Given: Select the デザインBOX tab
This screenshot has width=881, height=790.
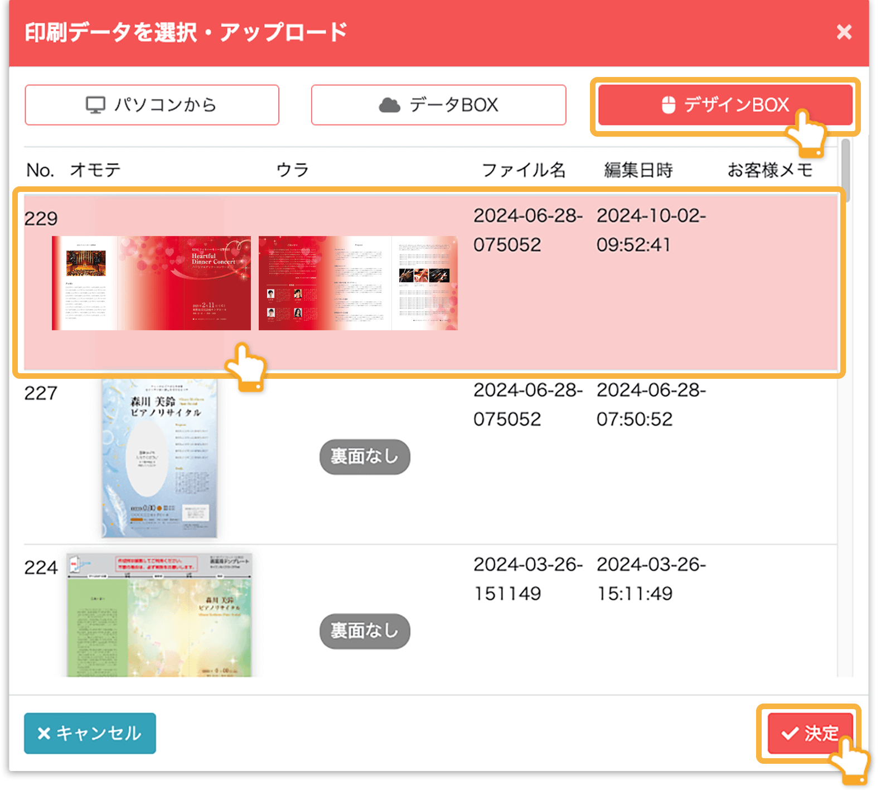Looking at the screenshot, I should [x=725, y=105].
